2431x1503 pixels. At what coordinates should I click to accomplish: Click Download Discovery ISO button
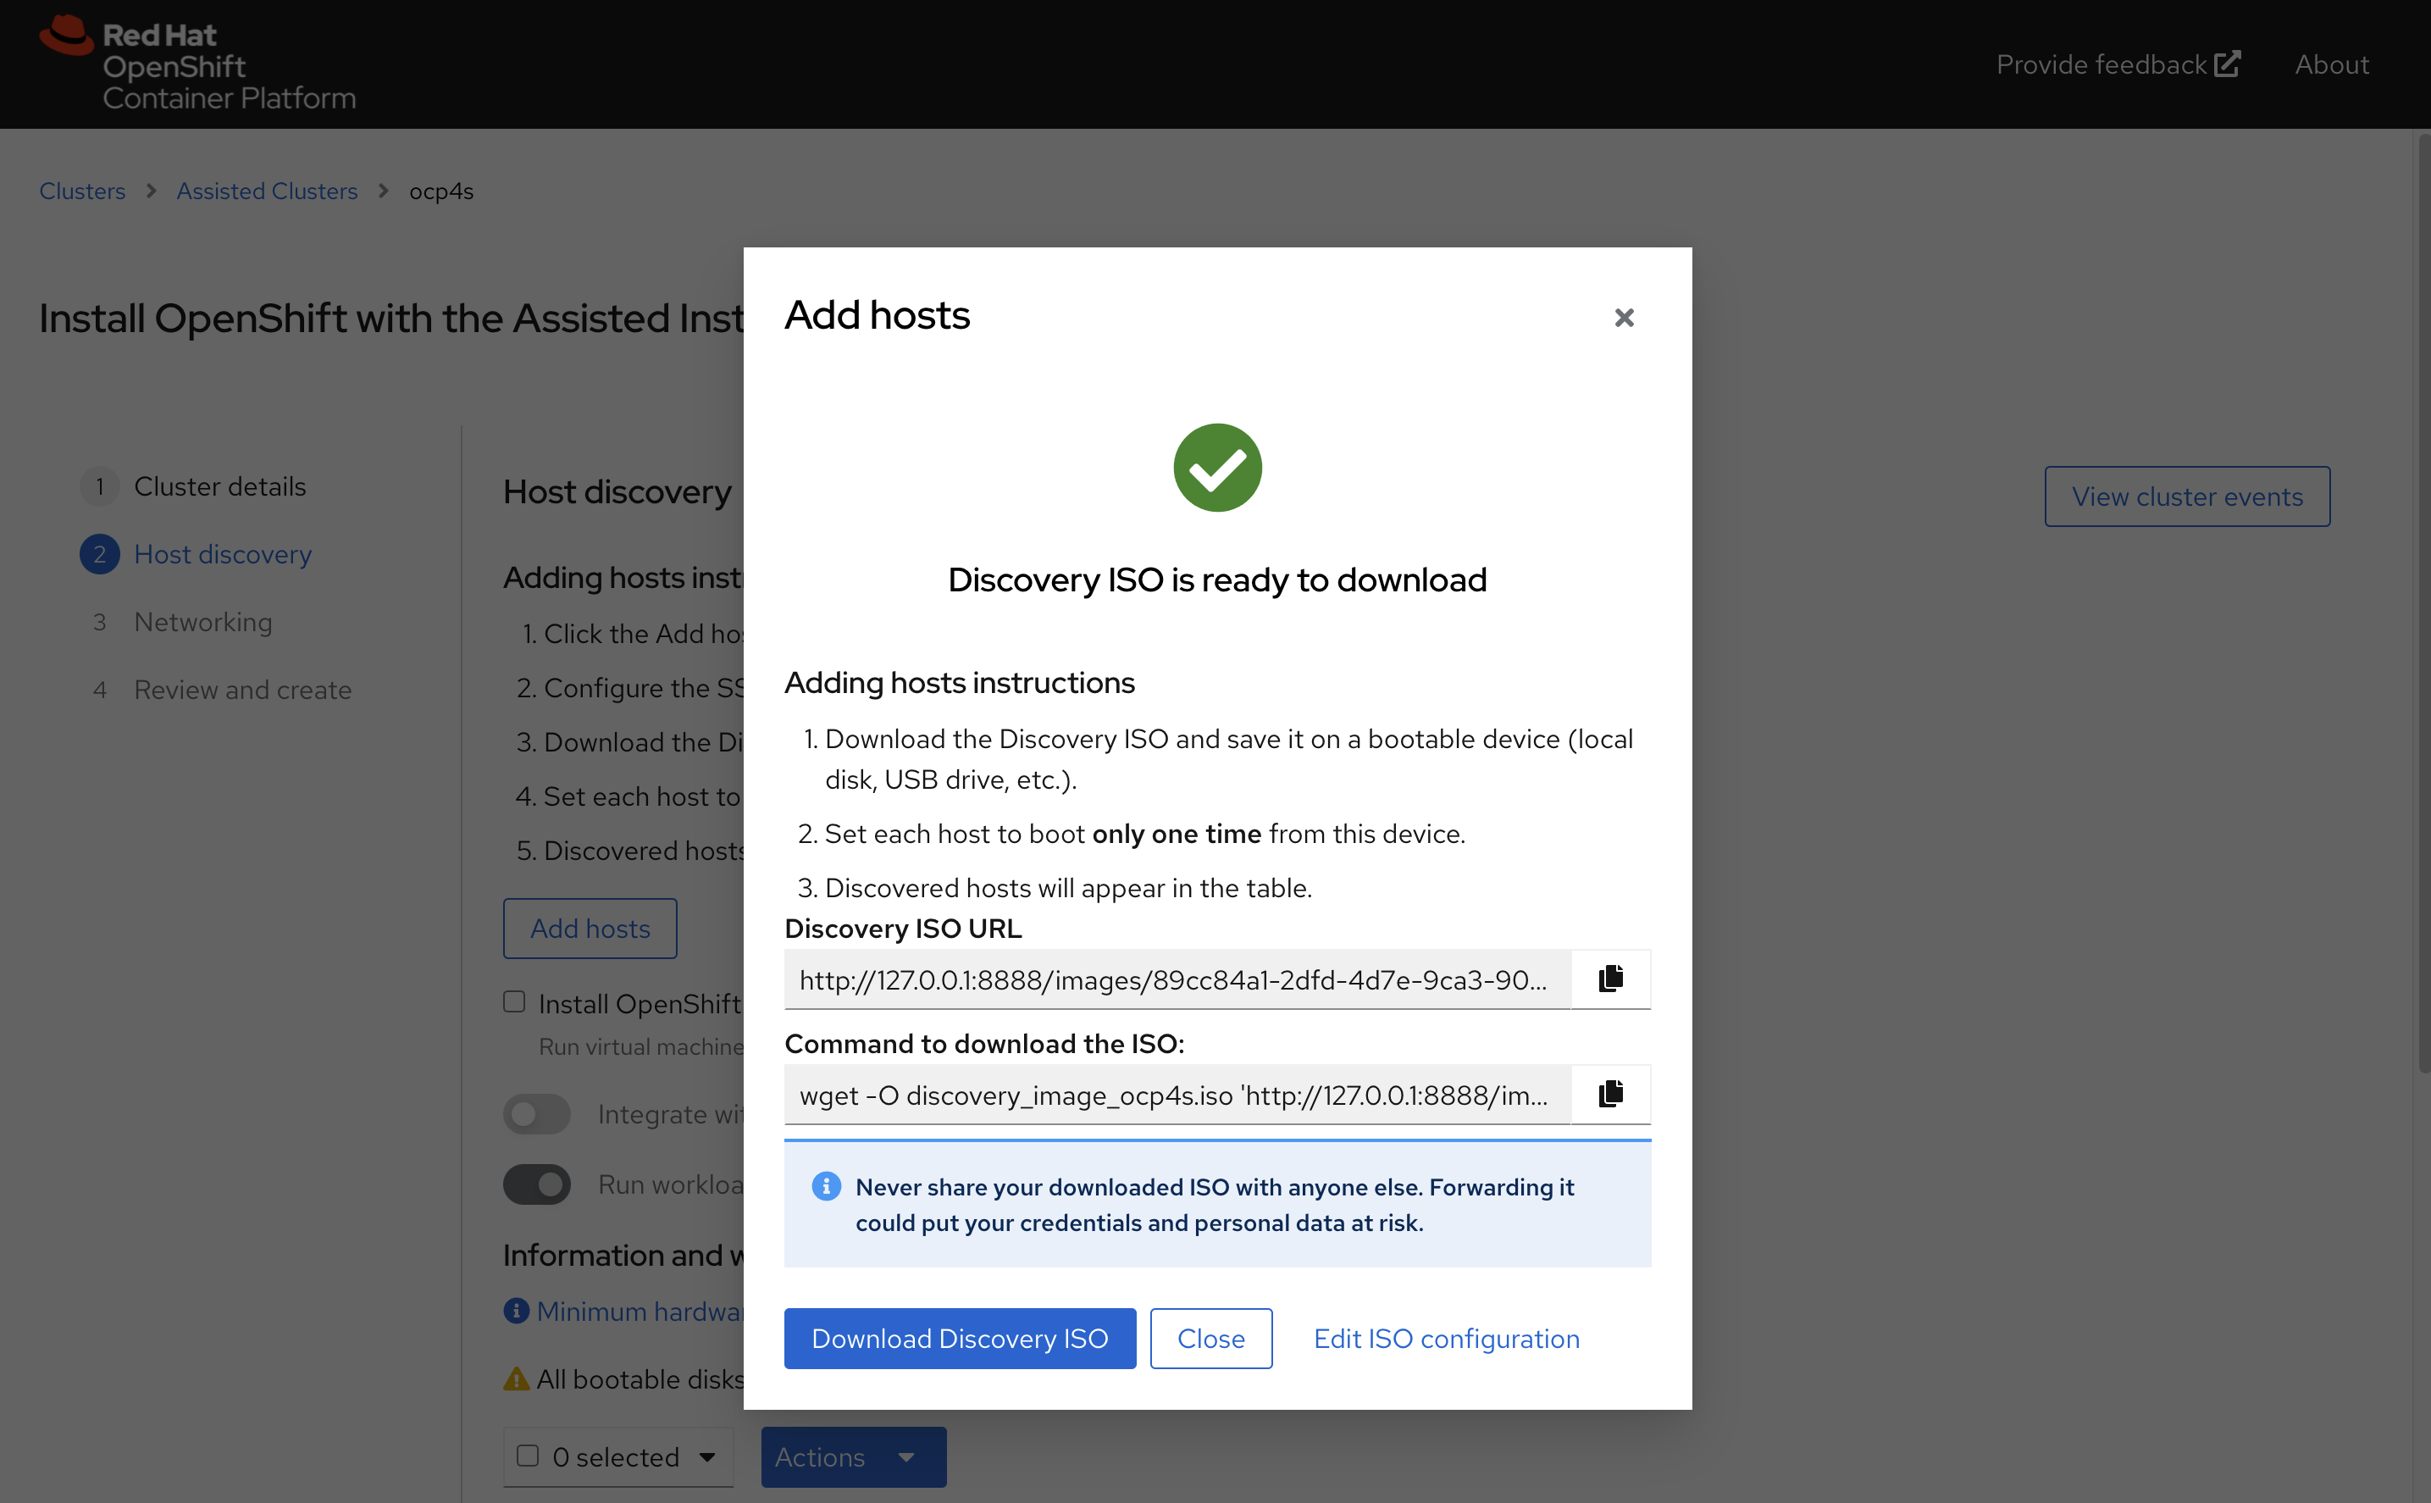coord(959,1338)
